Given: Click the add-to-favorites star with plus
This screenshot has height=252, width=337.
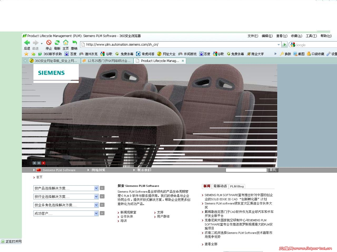Looking at the screenshot, I should click(x=33, y=54).
